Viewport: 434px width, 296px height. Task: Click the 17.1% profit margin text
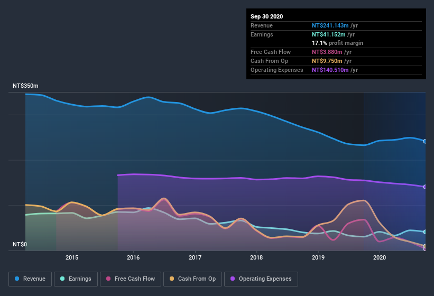point(337,43)
